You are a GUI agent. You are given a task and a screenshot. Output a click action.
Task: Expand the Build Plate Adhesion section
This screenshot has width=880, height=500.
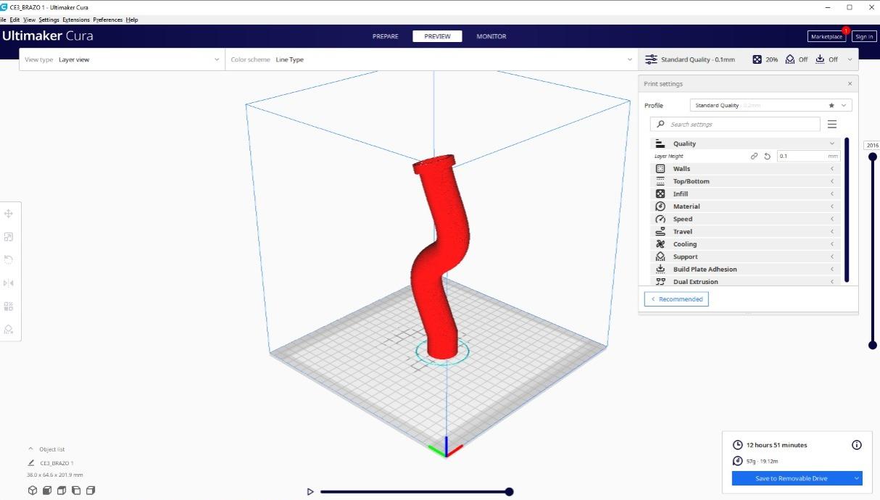747,269
